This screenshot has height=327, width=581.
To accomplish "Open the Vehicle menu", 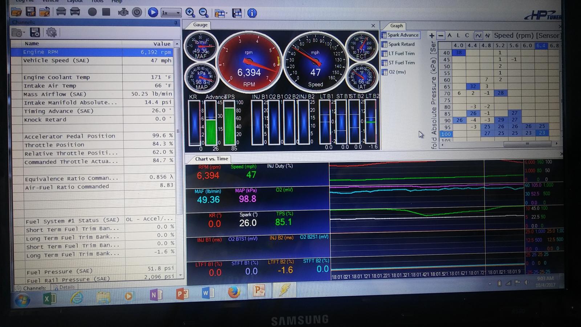I will (50, 1).
